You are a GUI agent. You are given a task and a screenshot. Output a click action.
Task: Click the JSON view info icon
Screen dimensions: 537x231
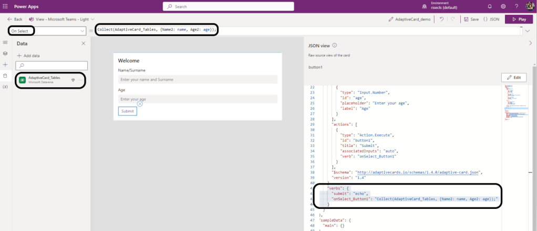point(335,46)
